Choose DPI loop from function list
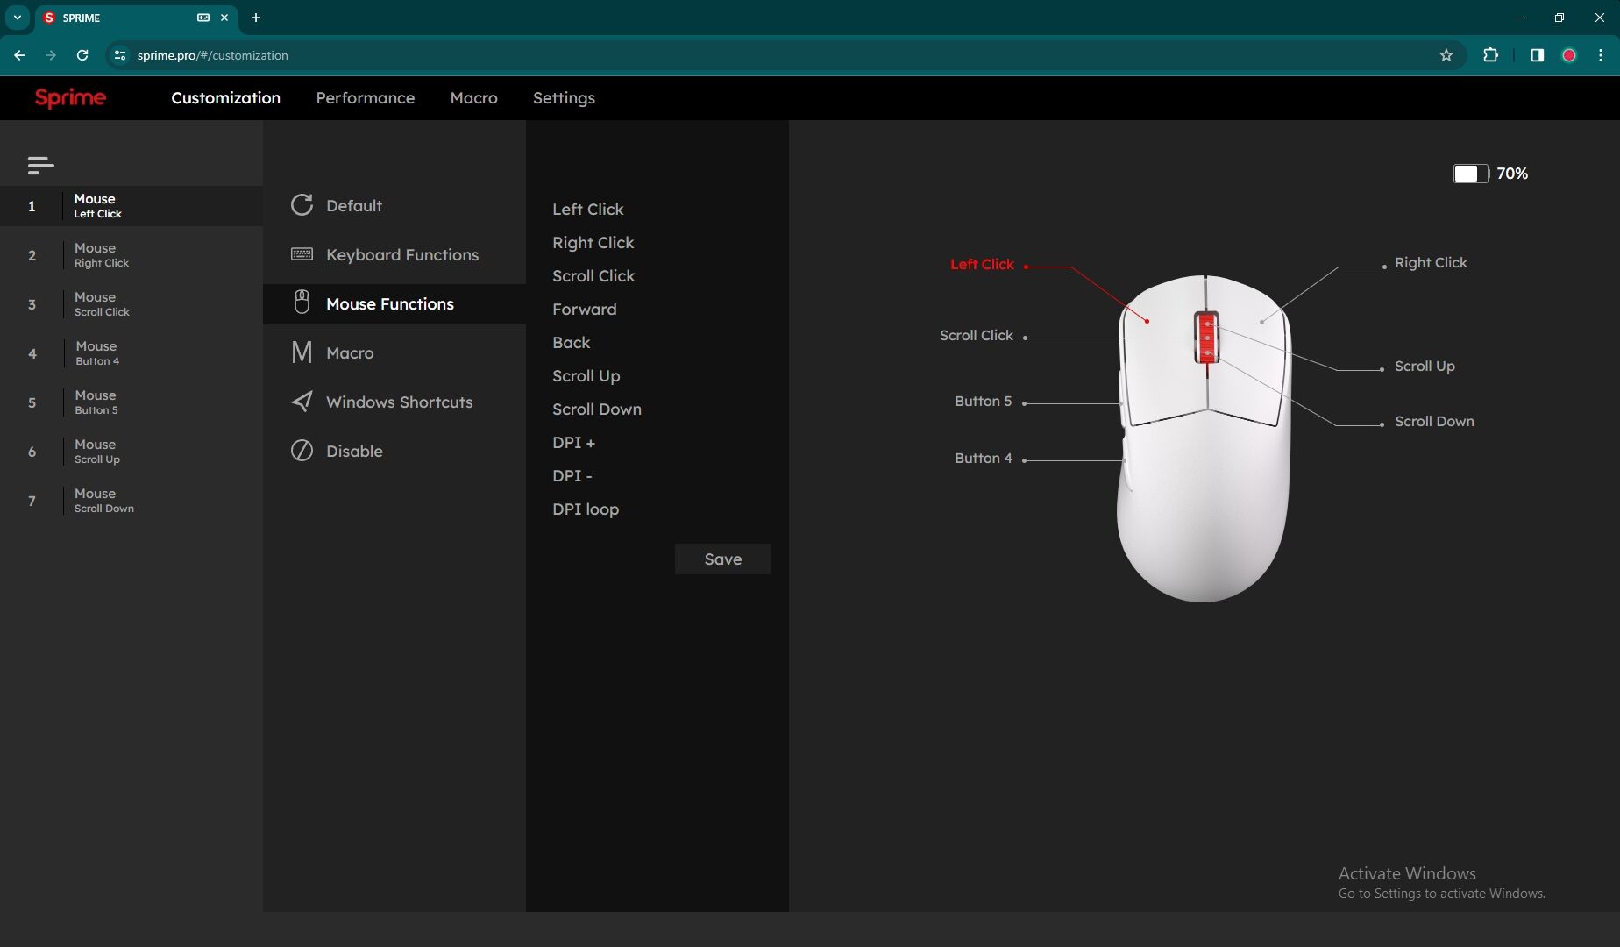 (x=586, y=509)
